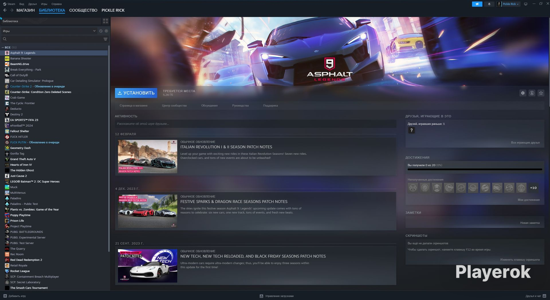Open the announcements megaphone button

(x=477, y=4)
